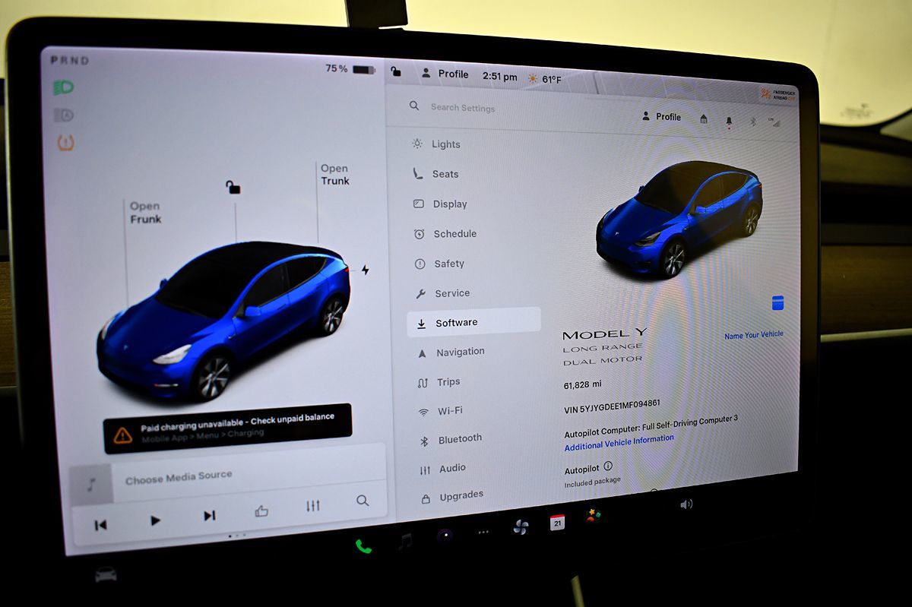
Task: Toggle the headlights indicator icon
Action: (64, 88)
